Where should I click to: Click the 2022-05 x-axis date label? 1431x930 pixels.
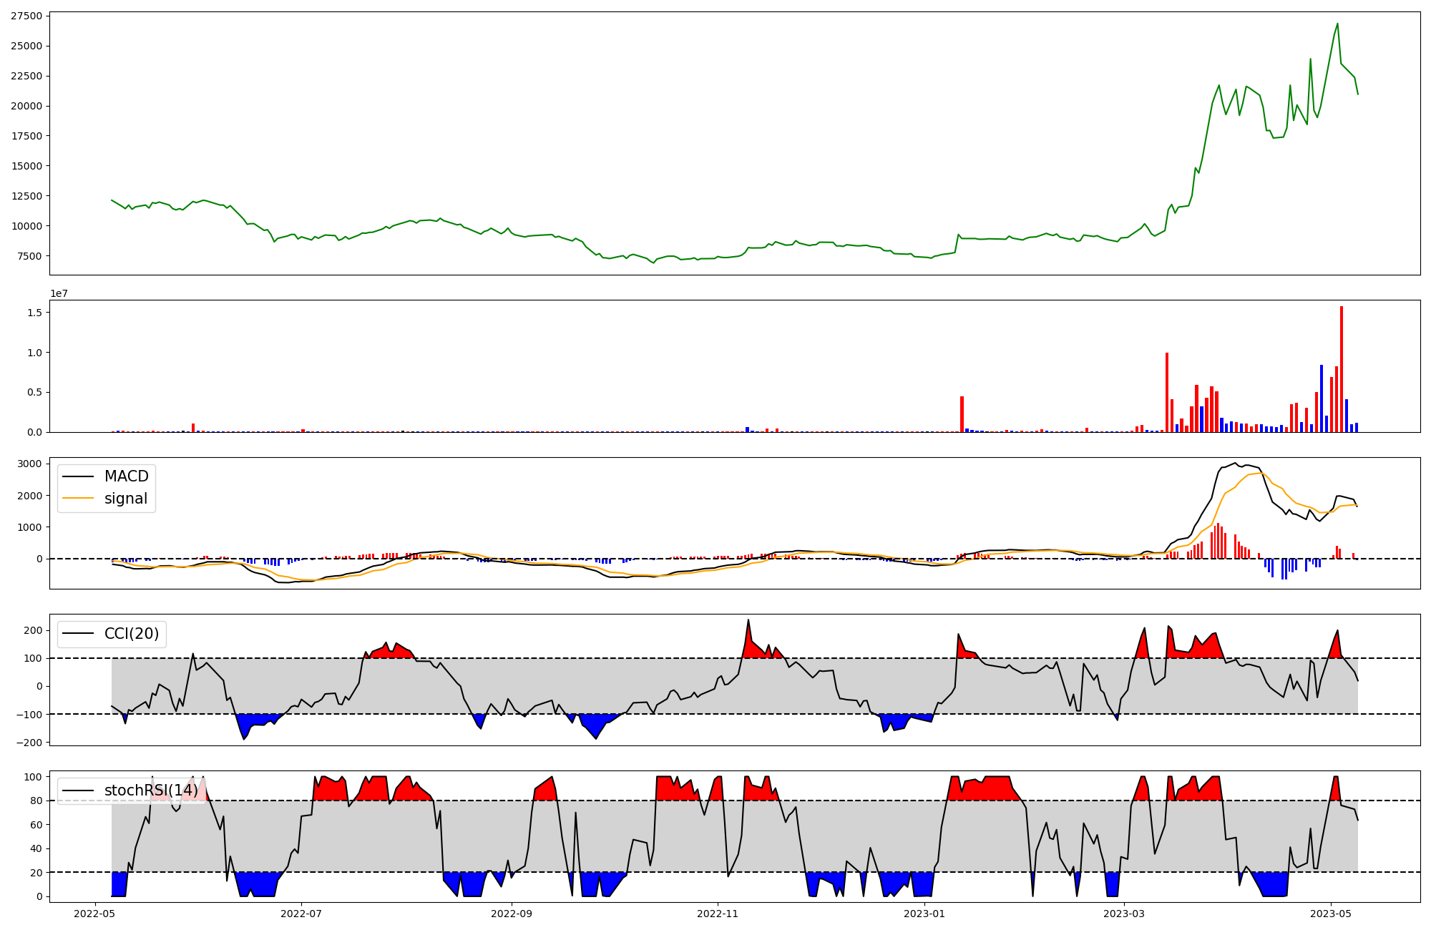(x=94, y=914)
